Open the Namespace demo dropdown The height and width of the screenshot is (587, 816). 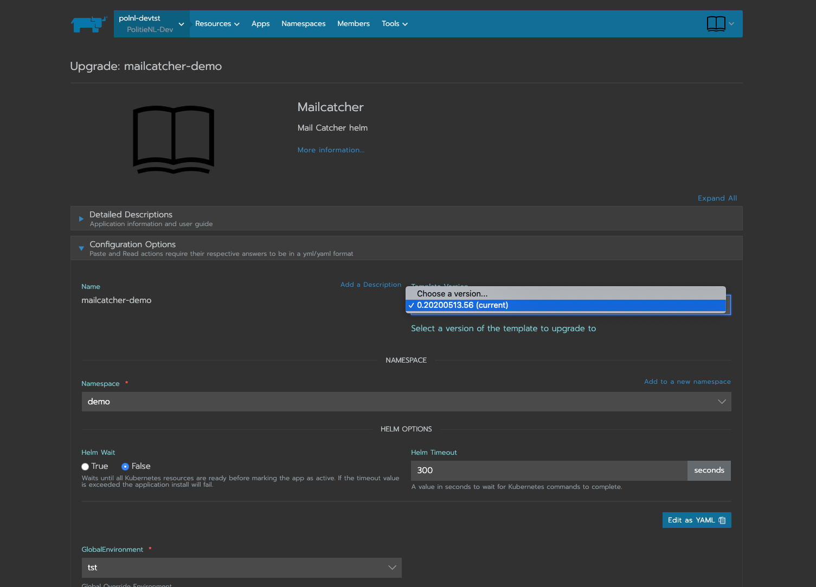[406, 402]
